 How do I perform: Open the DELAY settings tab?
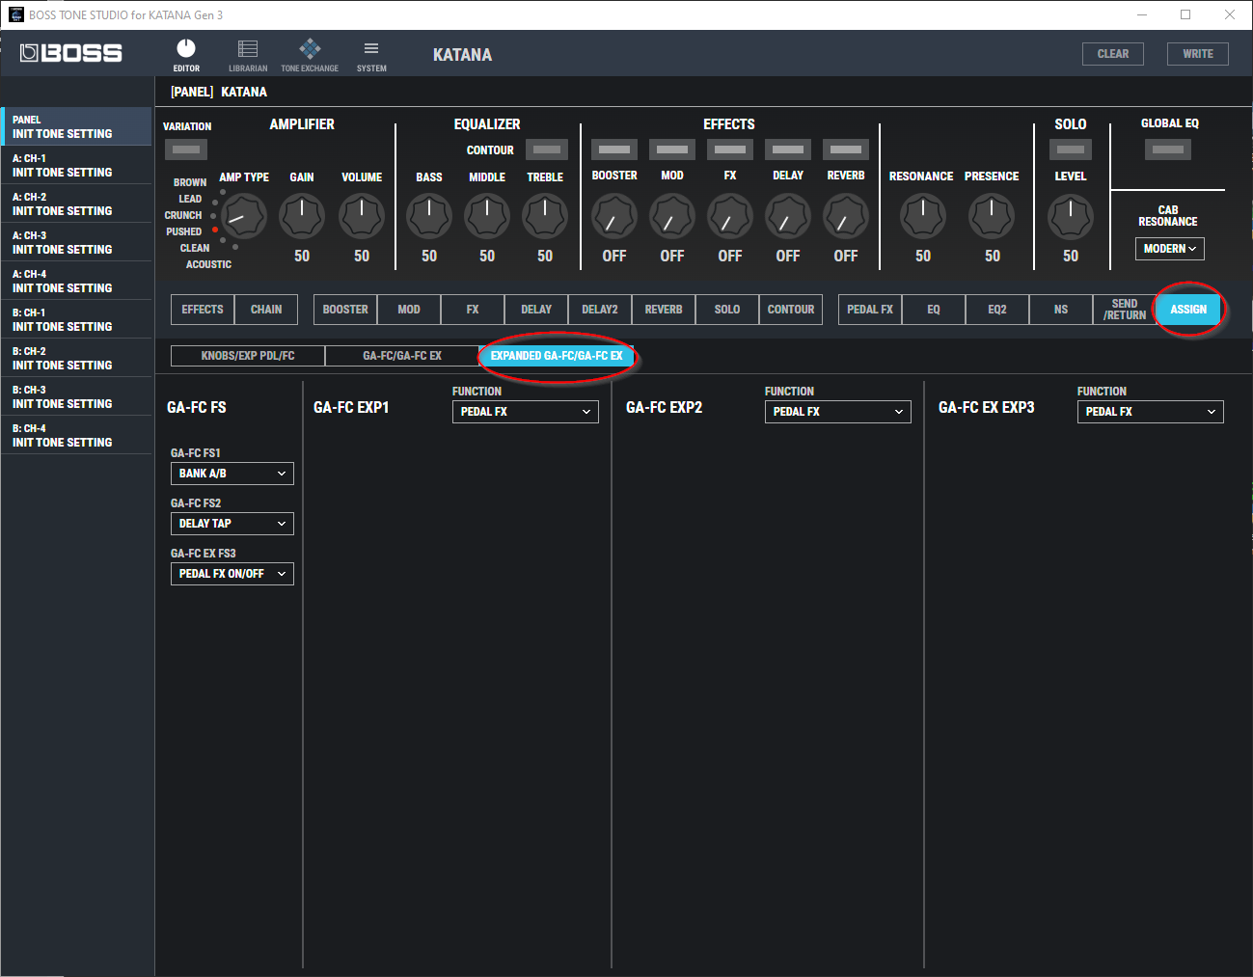(536, 310)
